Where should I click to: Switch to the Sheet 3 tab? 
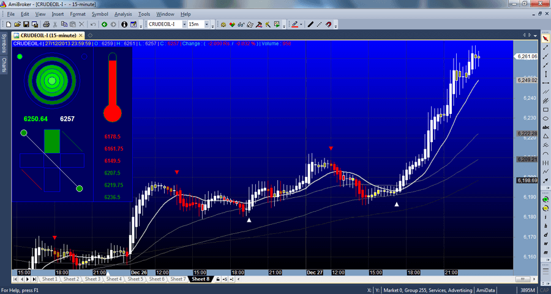[92, 279]
